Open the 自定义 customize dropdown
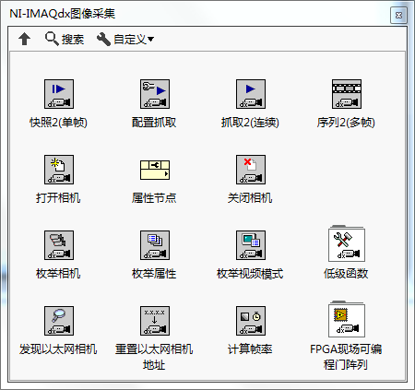 coord(125,39)
